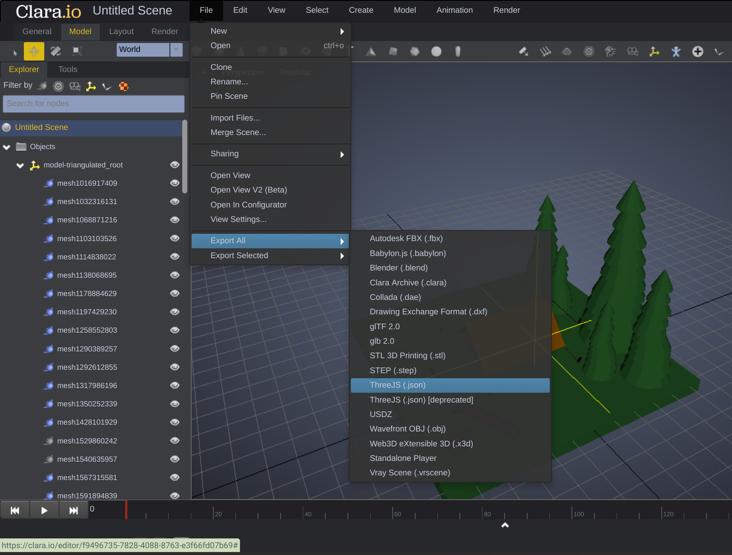The height and width of the screenshot is (555, 732).
Task: Click the character/avatar icon in the toolbar
Action: pyautogui.click(x=676, y=52)
